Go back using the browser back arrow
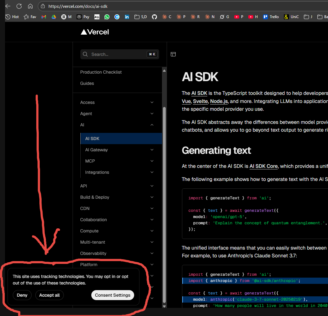Screen dimensions: 328x316 [8, 6]
